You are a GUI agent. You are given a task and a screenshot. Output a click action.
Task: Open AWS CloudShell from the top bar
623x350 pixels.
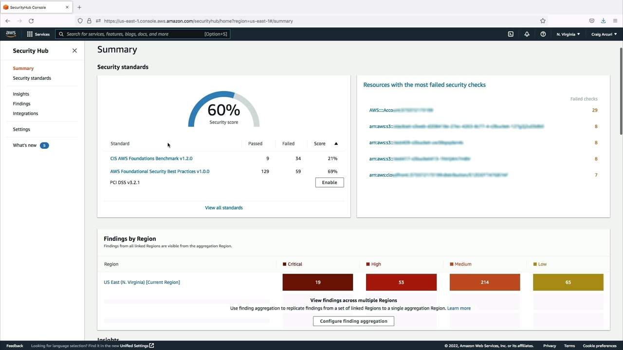click(511, 34)
